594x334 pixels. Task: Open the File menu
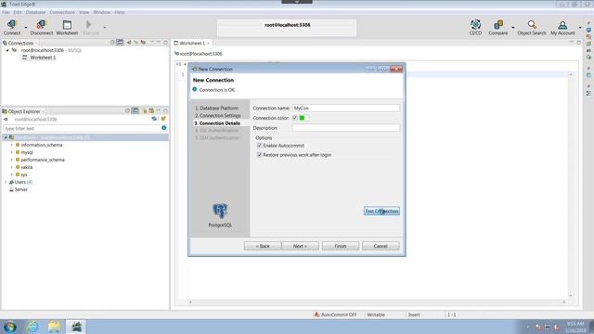(6, 12)
